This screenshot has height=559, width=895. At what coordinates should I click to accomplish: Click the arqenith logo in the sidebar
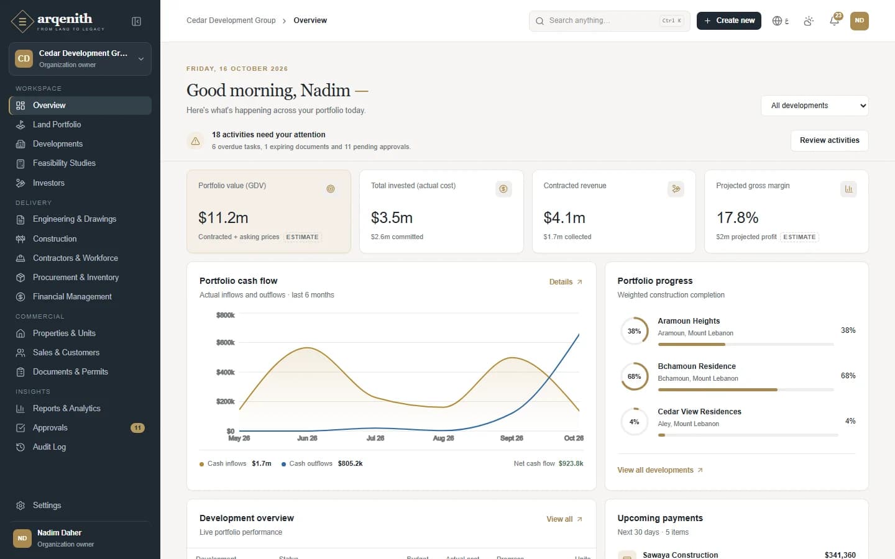[x=58, y=21]
